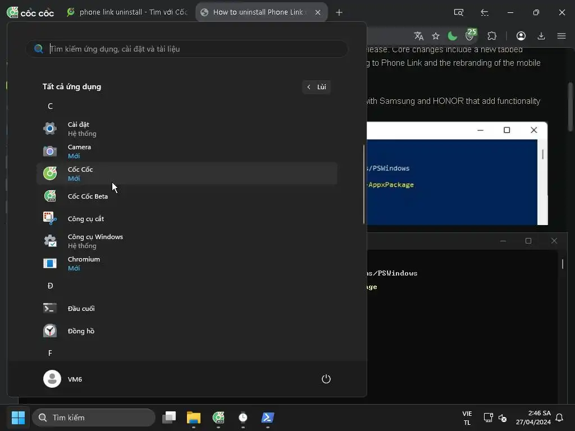Click the translate page icon
The height and width of the screenshot is (431, 575).
click(418, 35)
